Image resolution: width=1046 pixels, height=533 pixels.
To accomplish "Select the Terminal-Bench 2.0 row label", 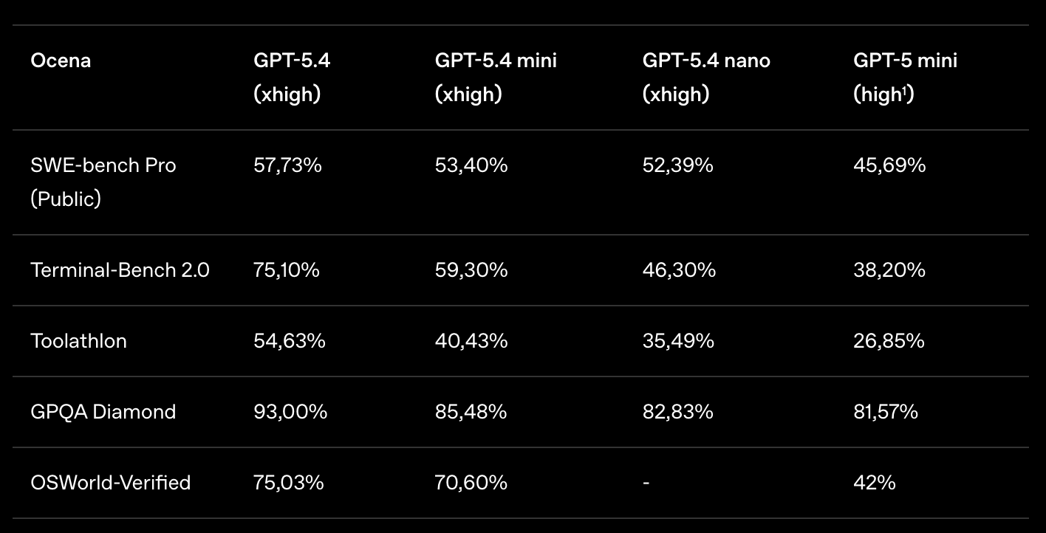I will coord(120,270).
